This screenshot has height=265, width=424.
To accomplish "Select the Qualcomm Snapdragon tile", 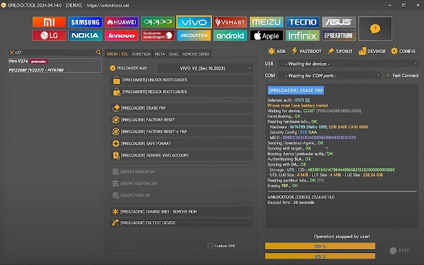I will tap(158, 35).
